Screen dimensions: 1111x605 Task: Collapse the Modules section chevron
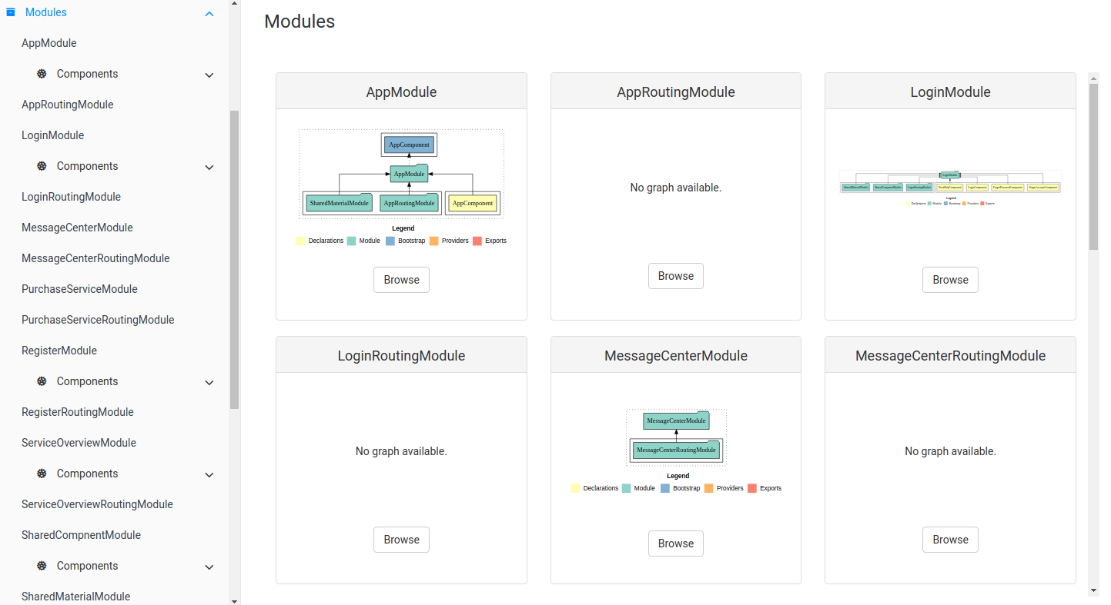coord(209,13)
